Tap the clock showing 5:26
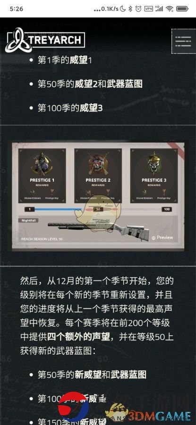The image size is (196, 425). pyautogui.click(x=16, y=8)
